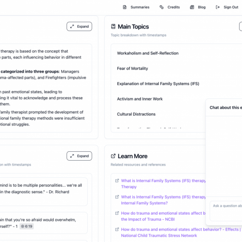This screenshot has width=242, height=242.
Task: Click external icon beside NCBI trauma link
Action: click(x=117, y=213)
